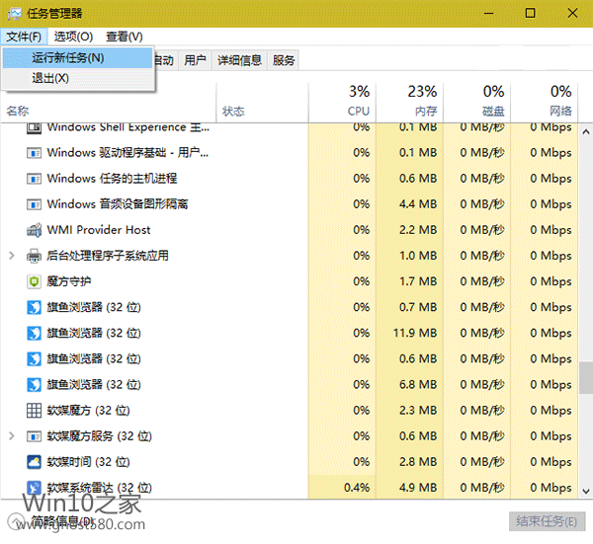
Task: Click the 1.0 MB memory value
Action: pos(418,256)
